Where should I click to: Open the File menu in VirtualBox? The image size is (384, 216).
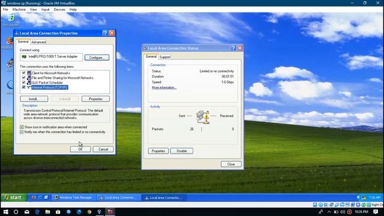(x=5, y=10)
